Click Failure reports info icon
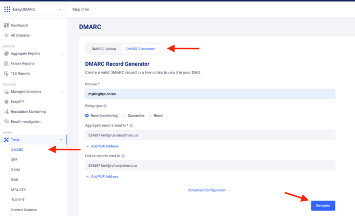The height and width of the screenshot is (216, 355). [x=123, y=156]
